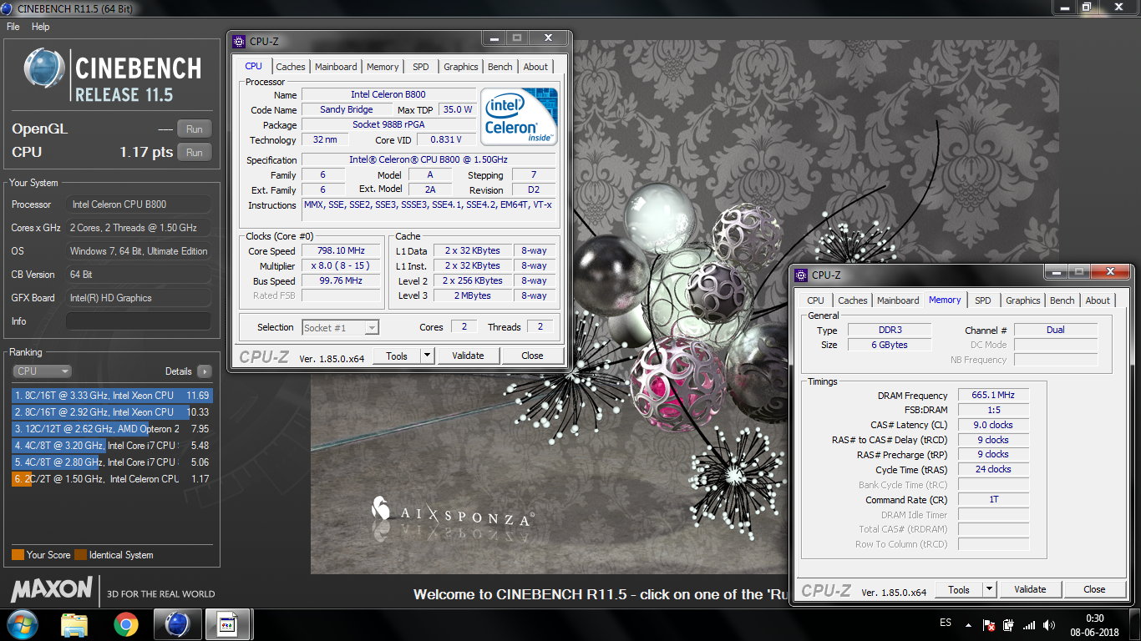Open SPD tab in the Memory CPU-Z window
1141x641 pixels.
point(983,300)
